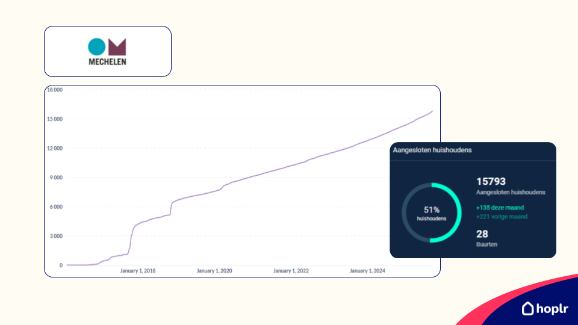The height and width of the screenshot is (325, 578).
Task: Click the 0 y-axis label
Action: (61, 265)
